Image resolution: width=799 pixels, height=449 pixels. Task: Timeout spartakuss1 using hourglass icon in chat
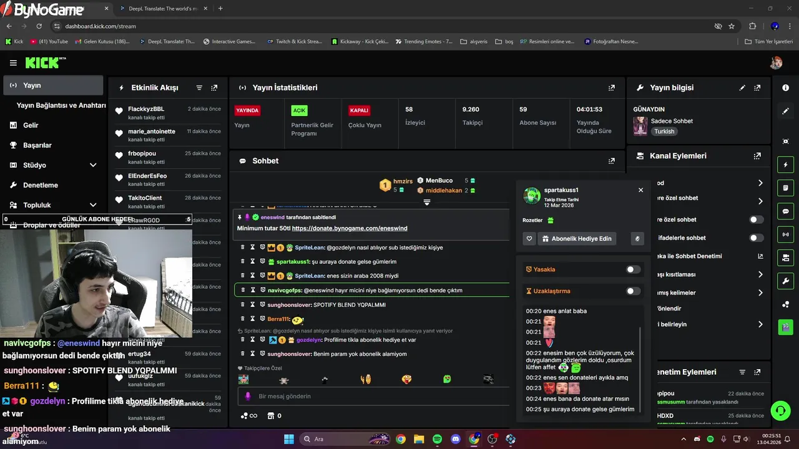click(x=253, y=261)
